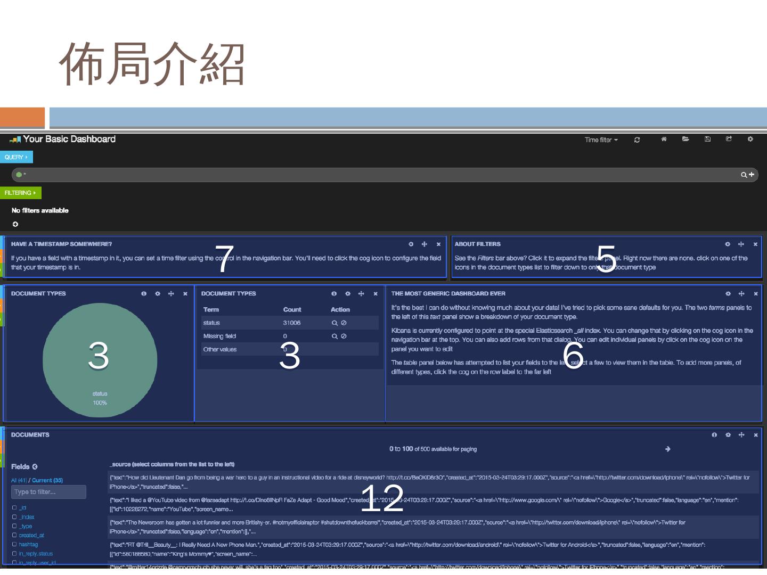Click the share dashboard icon
This screenshot has width=767, height=575.
729,139
